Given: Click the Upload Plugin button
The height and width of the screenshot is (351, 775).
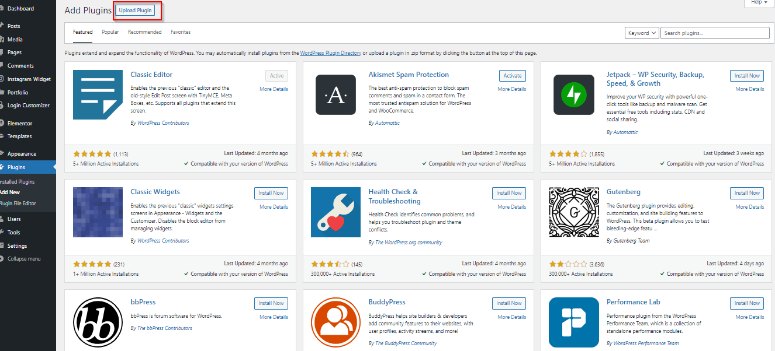Looking at the screenshot, I should pos(135,10).
